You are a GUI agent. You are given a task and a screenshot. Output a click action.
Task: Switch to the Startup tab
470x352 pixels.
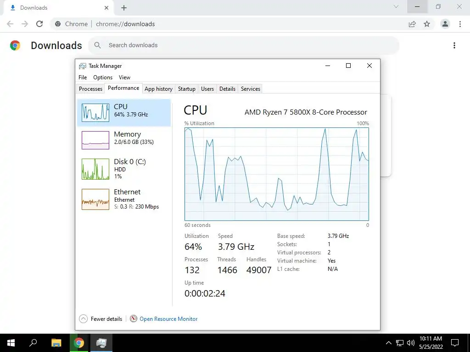tap(186, 89)
